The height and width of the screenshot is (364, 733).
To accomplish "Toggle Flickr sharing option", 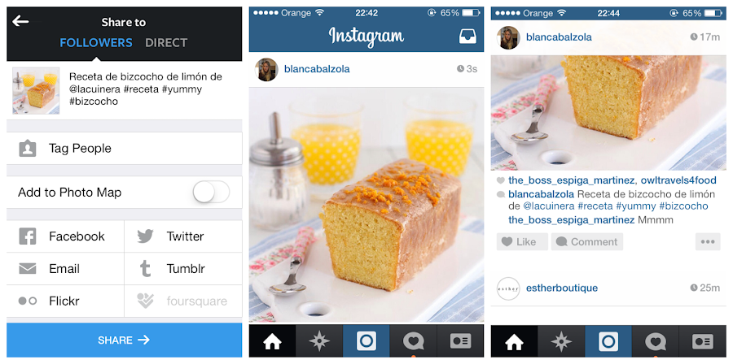I will (x=65, y=301).
